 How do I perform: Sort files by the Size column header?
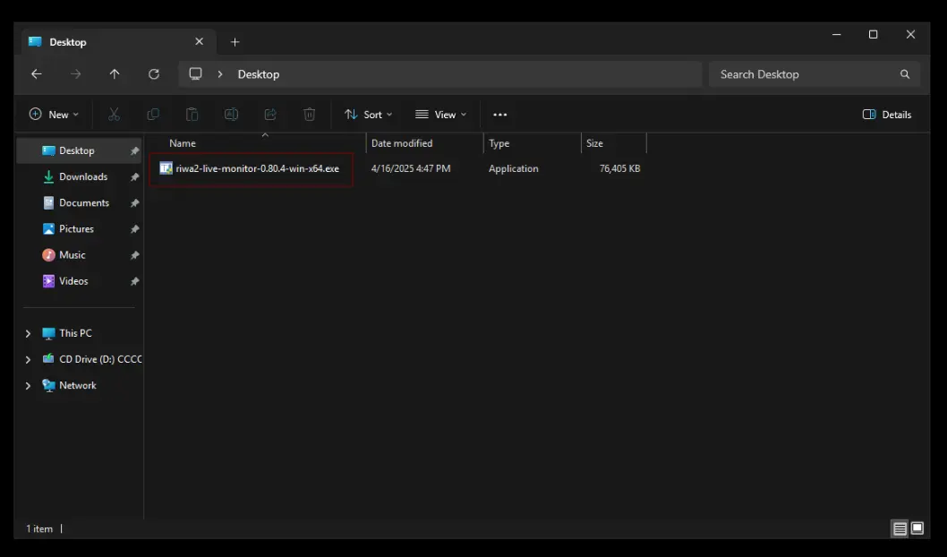[x=594, y=142]
